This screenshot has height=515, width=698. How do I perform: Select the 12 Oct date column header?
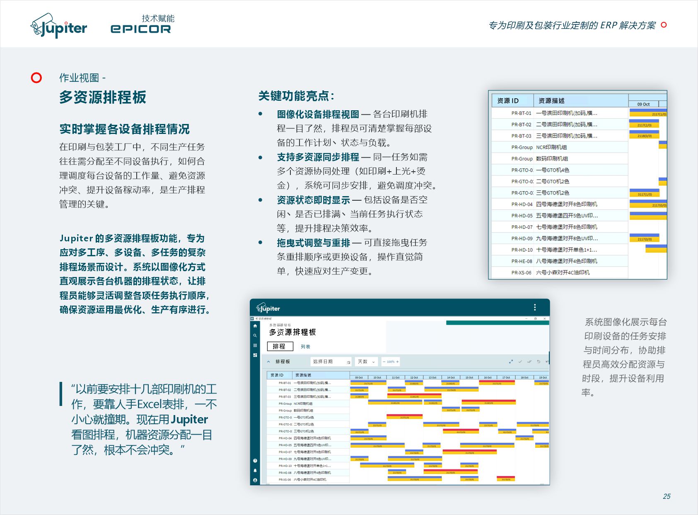pos(414,377)
